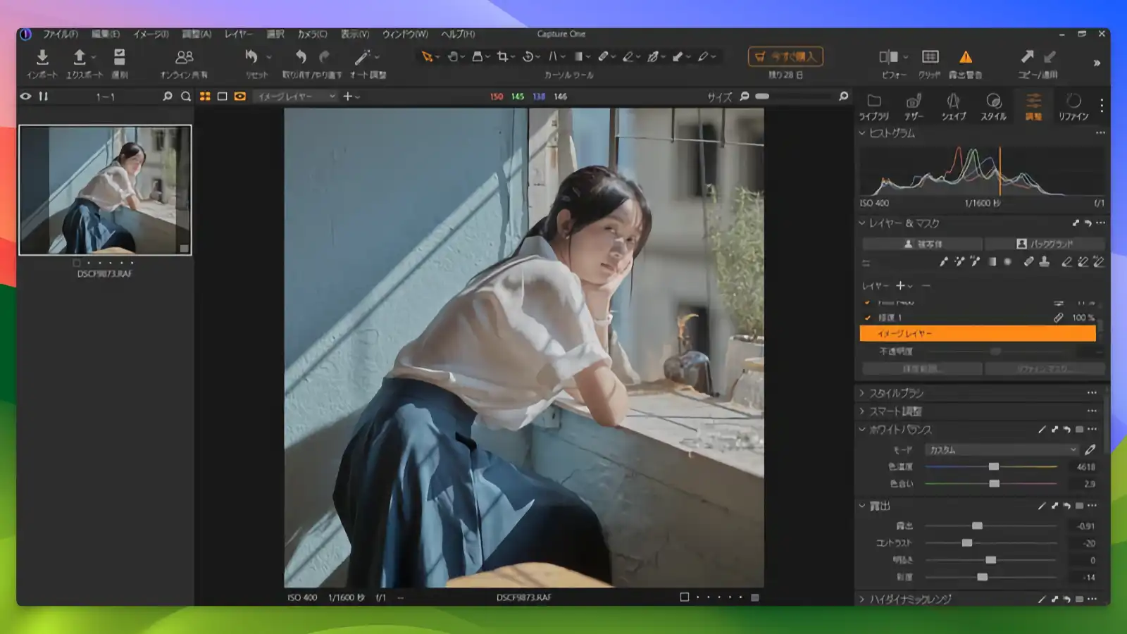Select the Crop tool in the cursor toolbar
This screenshot has height=634, width=1127.
click(503, 56)
